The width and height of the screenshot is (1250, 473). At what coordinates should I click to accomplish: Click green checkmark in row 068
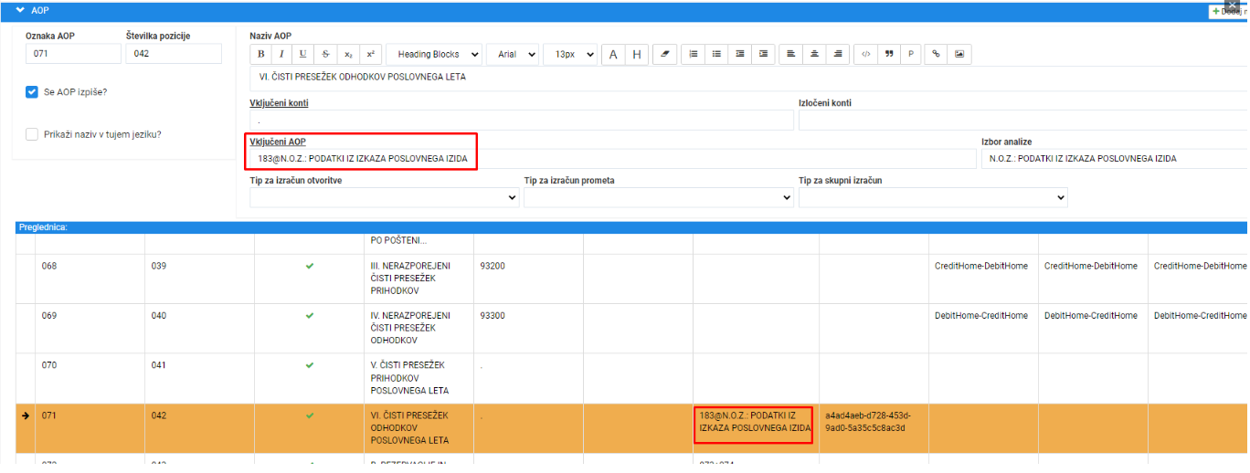[x=309, y=267]
